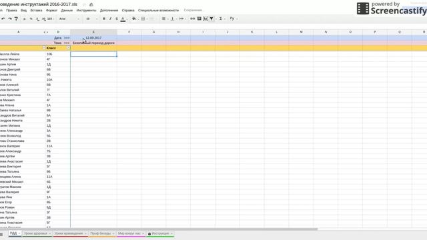Select the date cell 12.09.2017

point(93,38)
